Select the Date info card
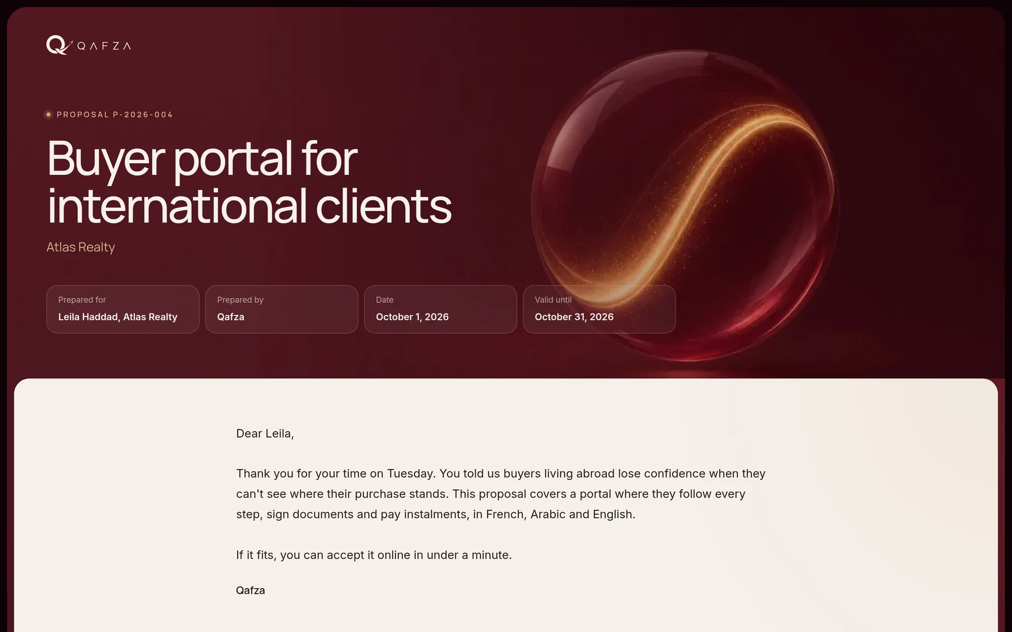Screen dimensions: 1012x632 click(x=440, y=309)
